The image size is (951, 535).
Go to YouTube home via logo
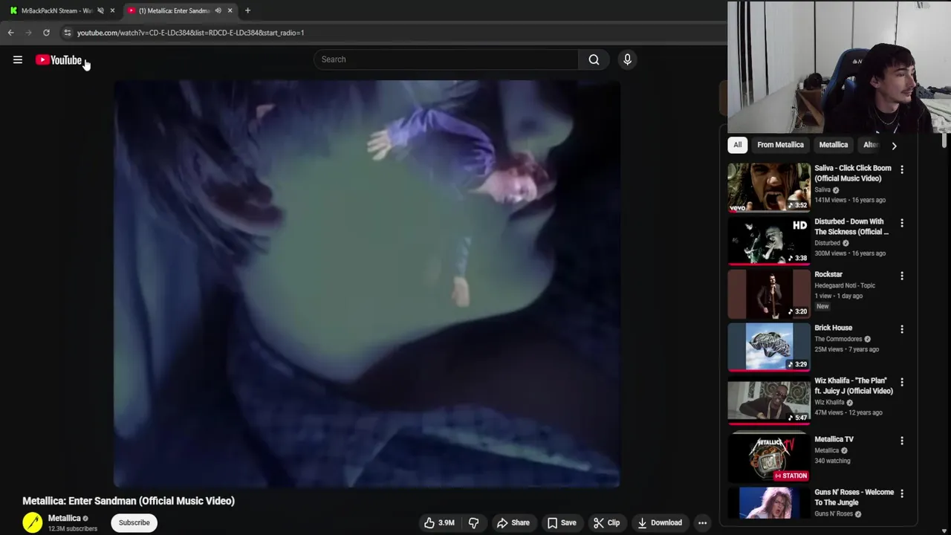(59, 60)
